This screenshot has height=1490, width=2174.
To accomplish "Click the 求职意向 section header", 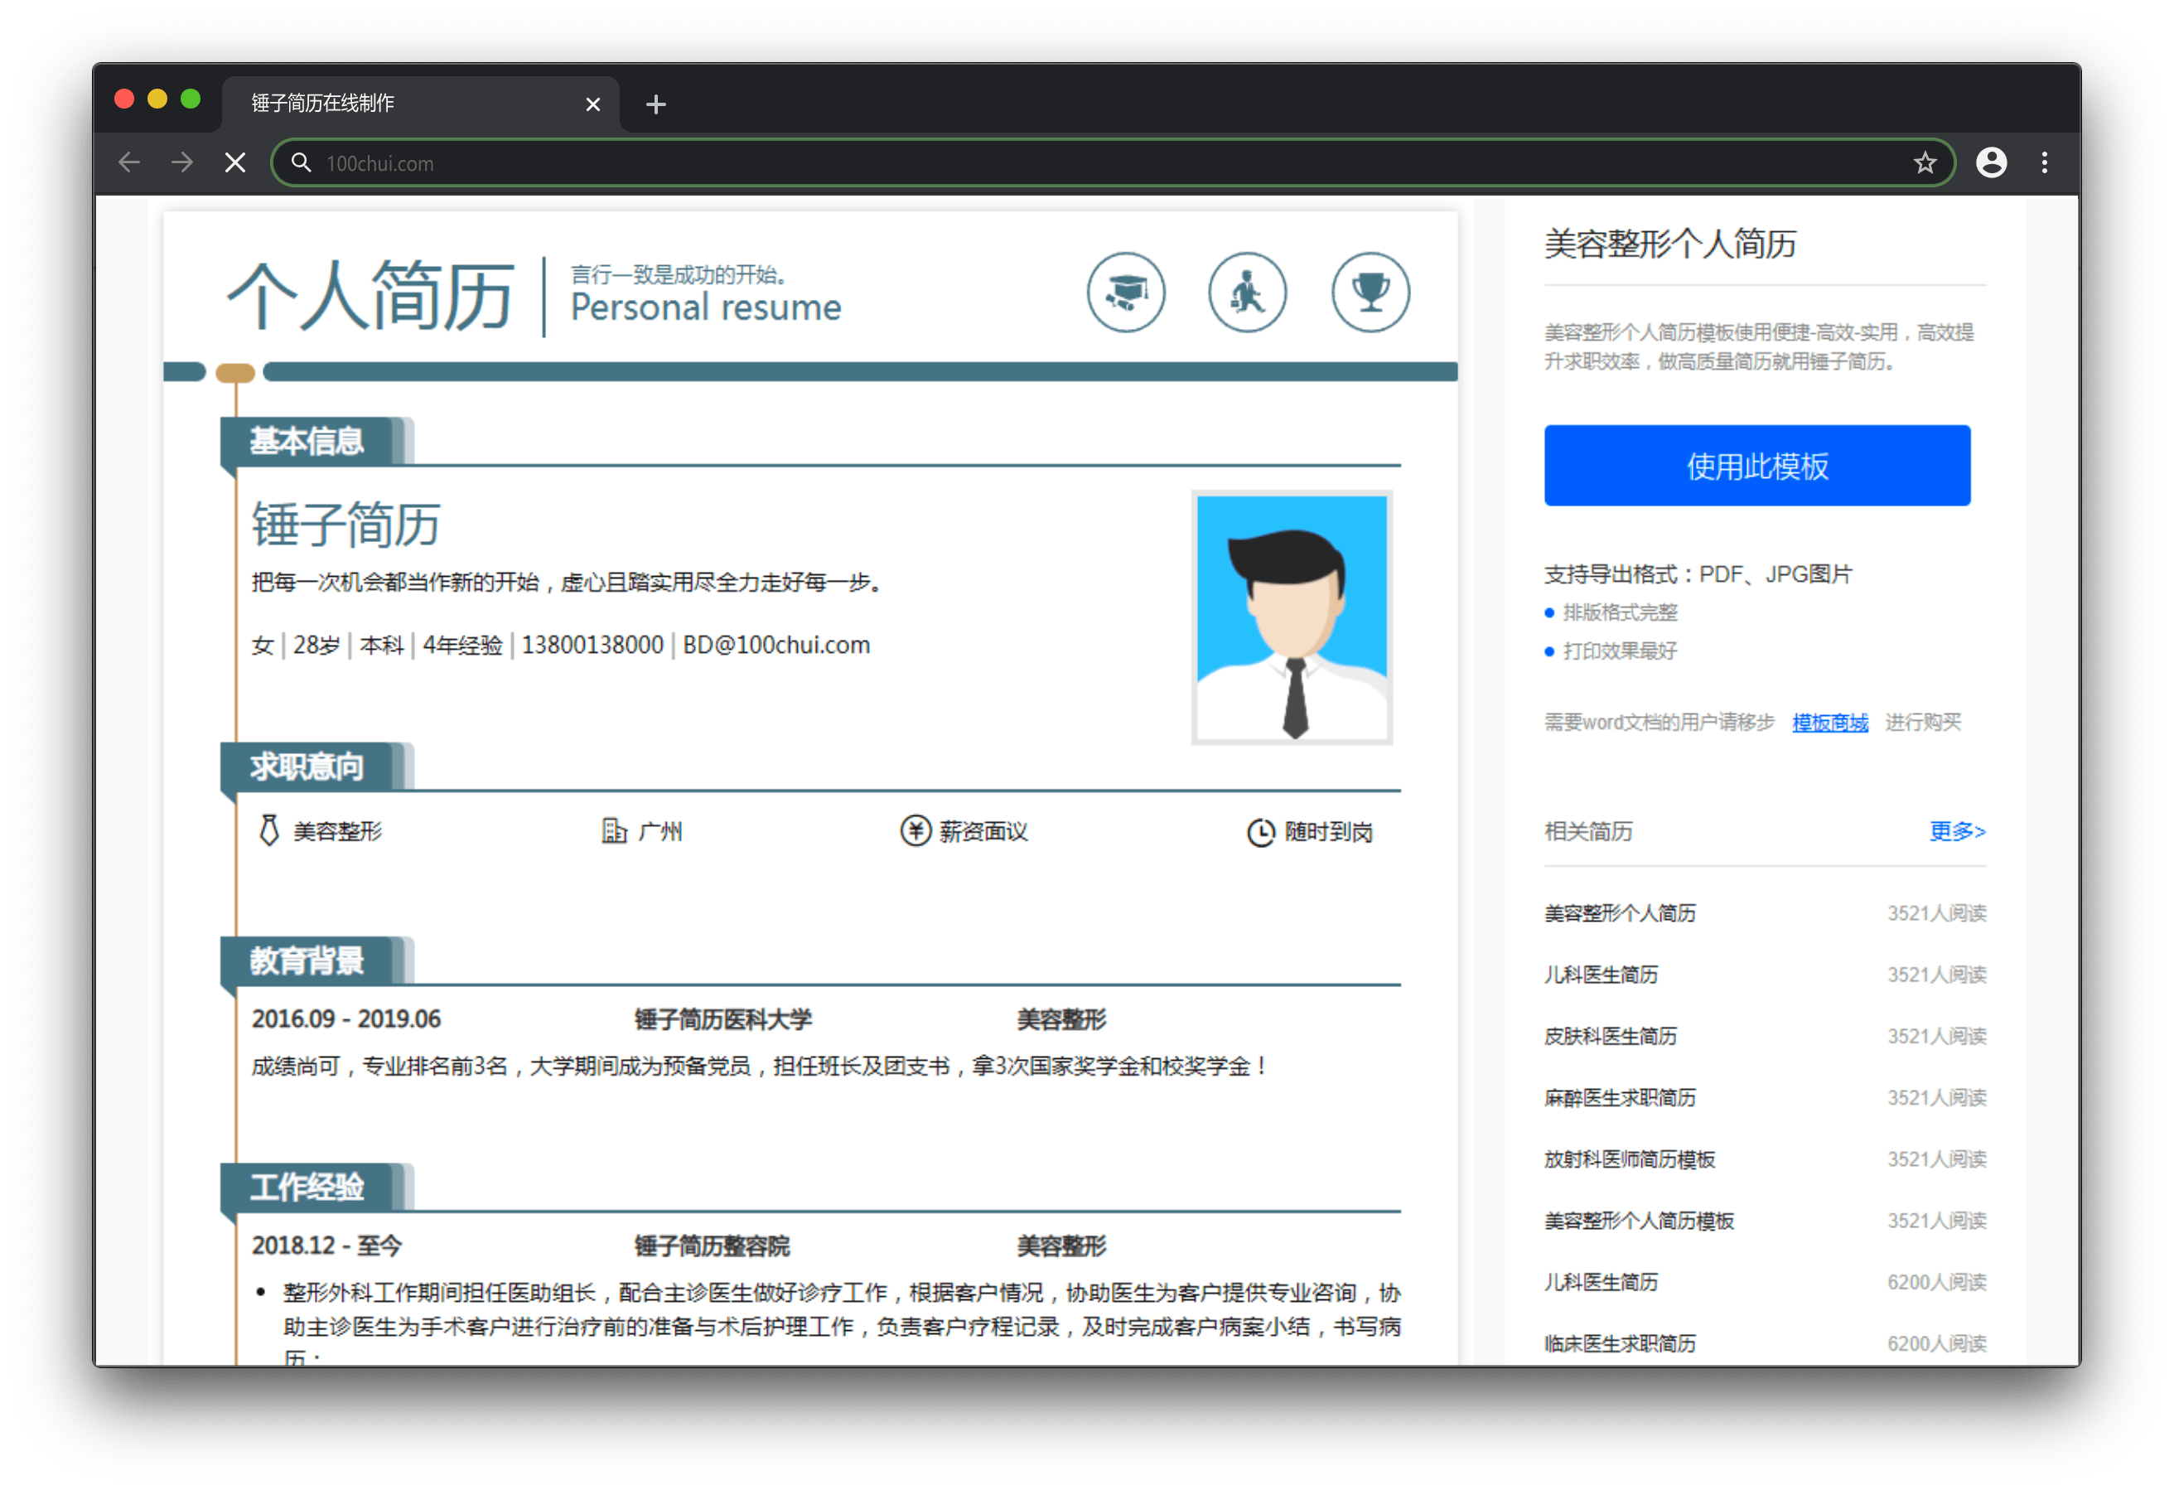I will click(x=307, y=767).
